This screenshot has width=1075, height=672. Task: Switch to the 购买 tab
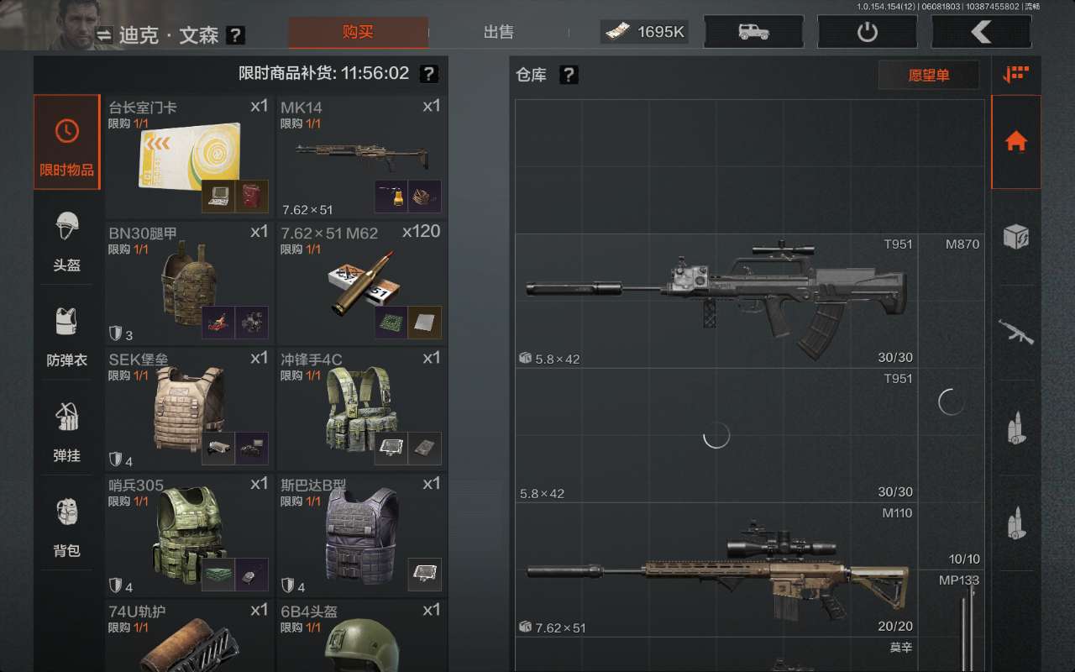click(x=358, y=32)
